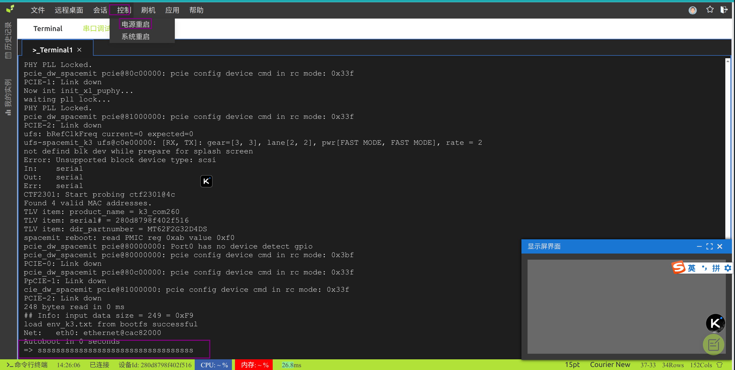735x370 pixels.
Task: Click the round K assistant icon
Action: (x=715, y=323)
